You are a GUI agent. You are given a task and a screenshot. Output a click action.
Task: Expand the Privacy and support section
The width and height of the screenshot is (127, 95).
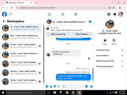click(x=109, y=66)
